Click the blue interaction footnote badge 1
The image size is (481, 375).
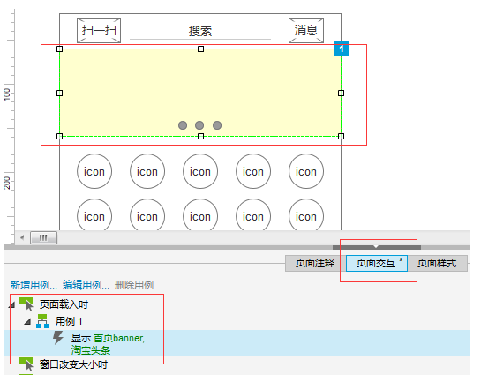point(342,49)
